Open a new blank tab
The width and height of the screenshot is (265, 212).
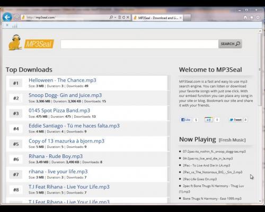187,18
